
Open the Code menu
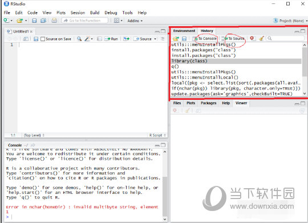[x=33, y=13]
